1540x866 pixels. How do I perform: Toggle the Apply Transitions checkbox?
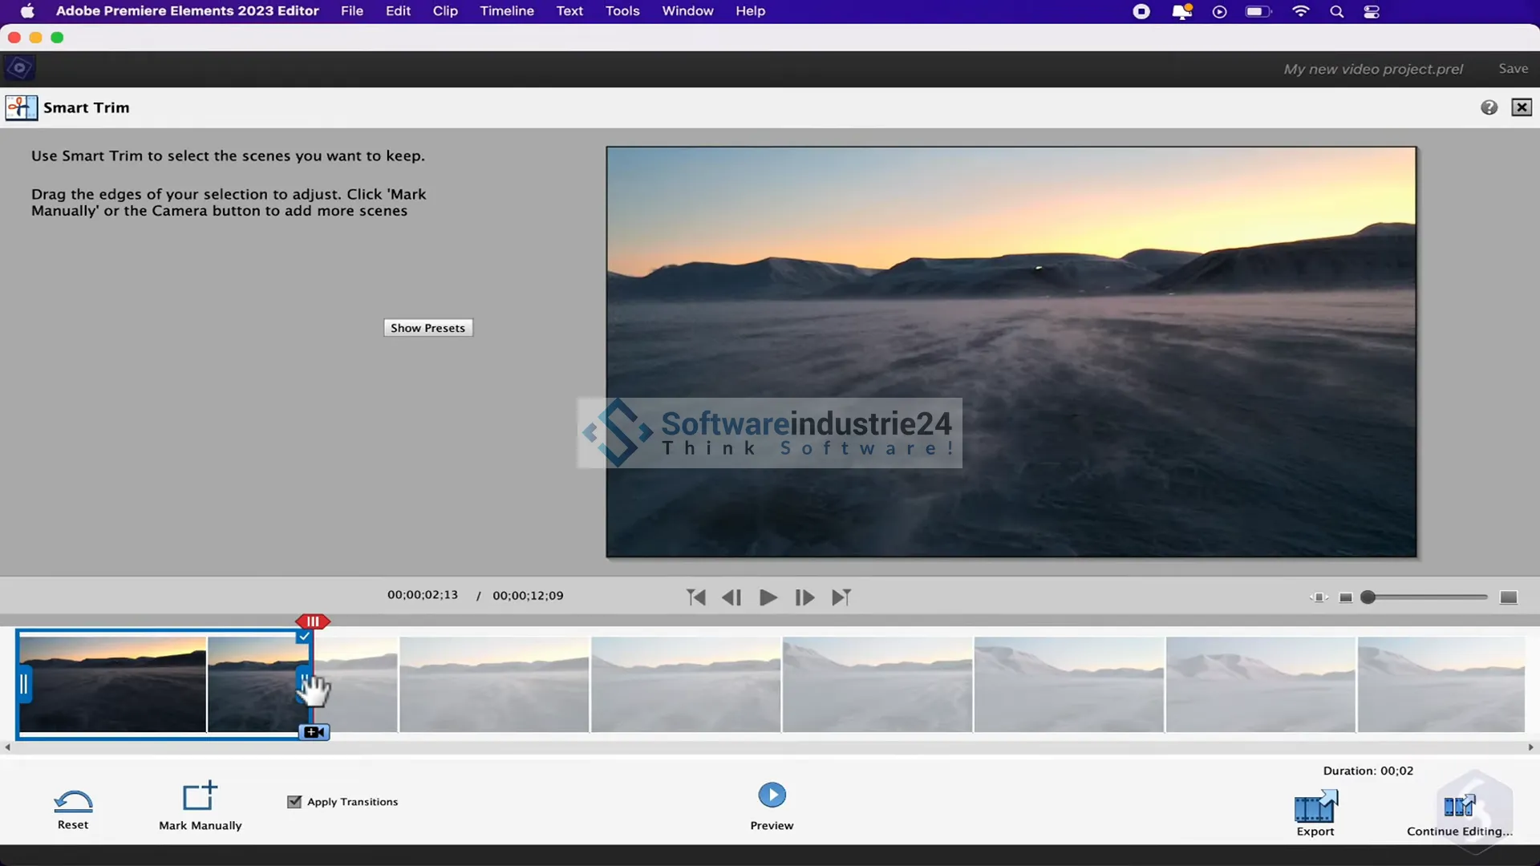click(294, 802)
